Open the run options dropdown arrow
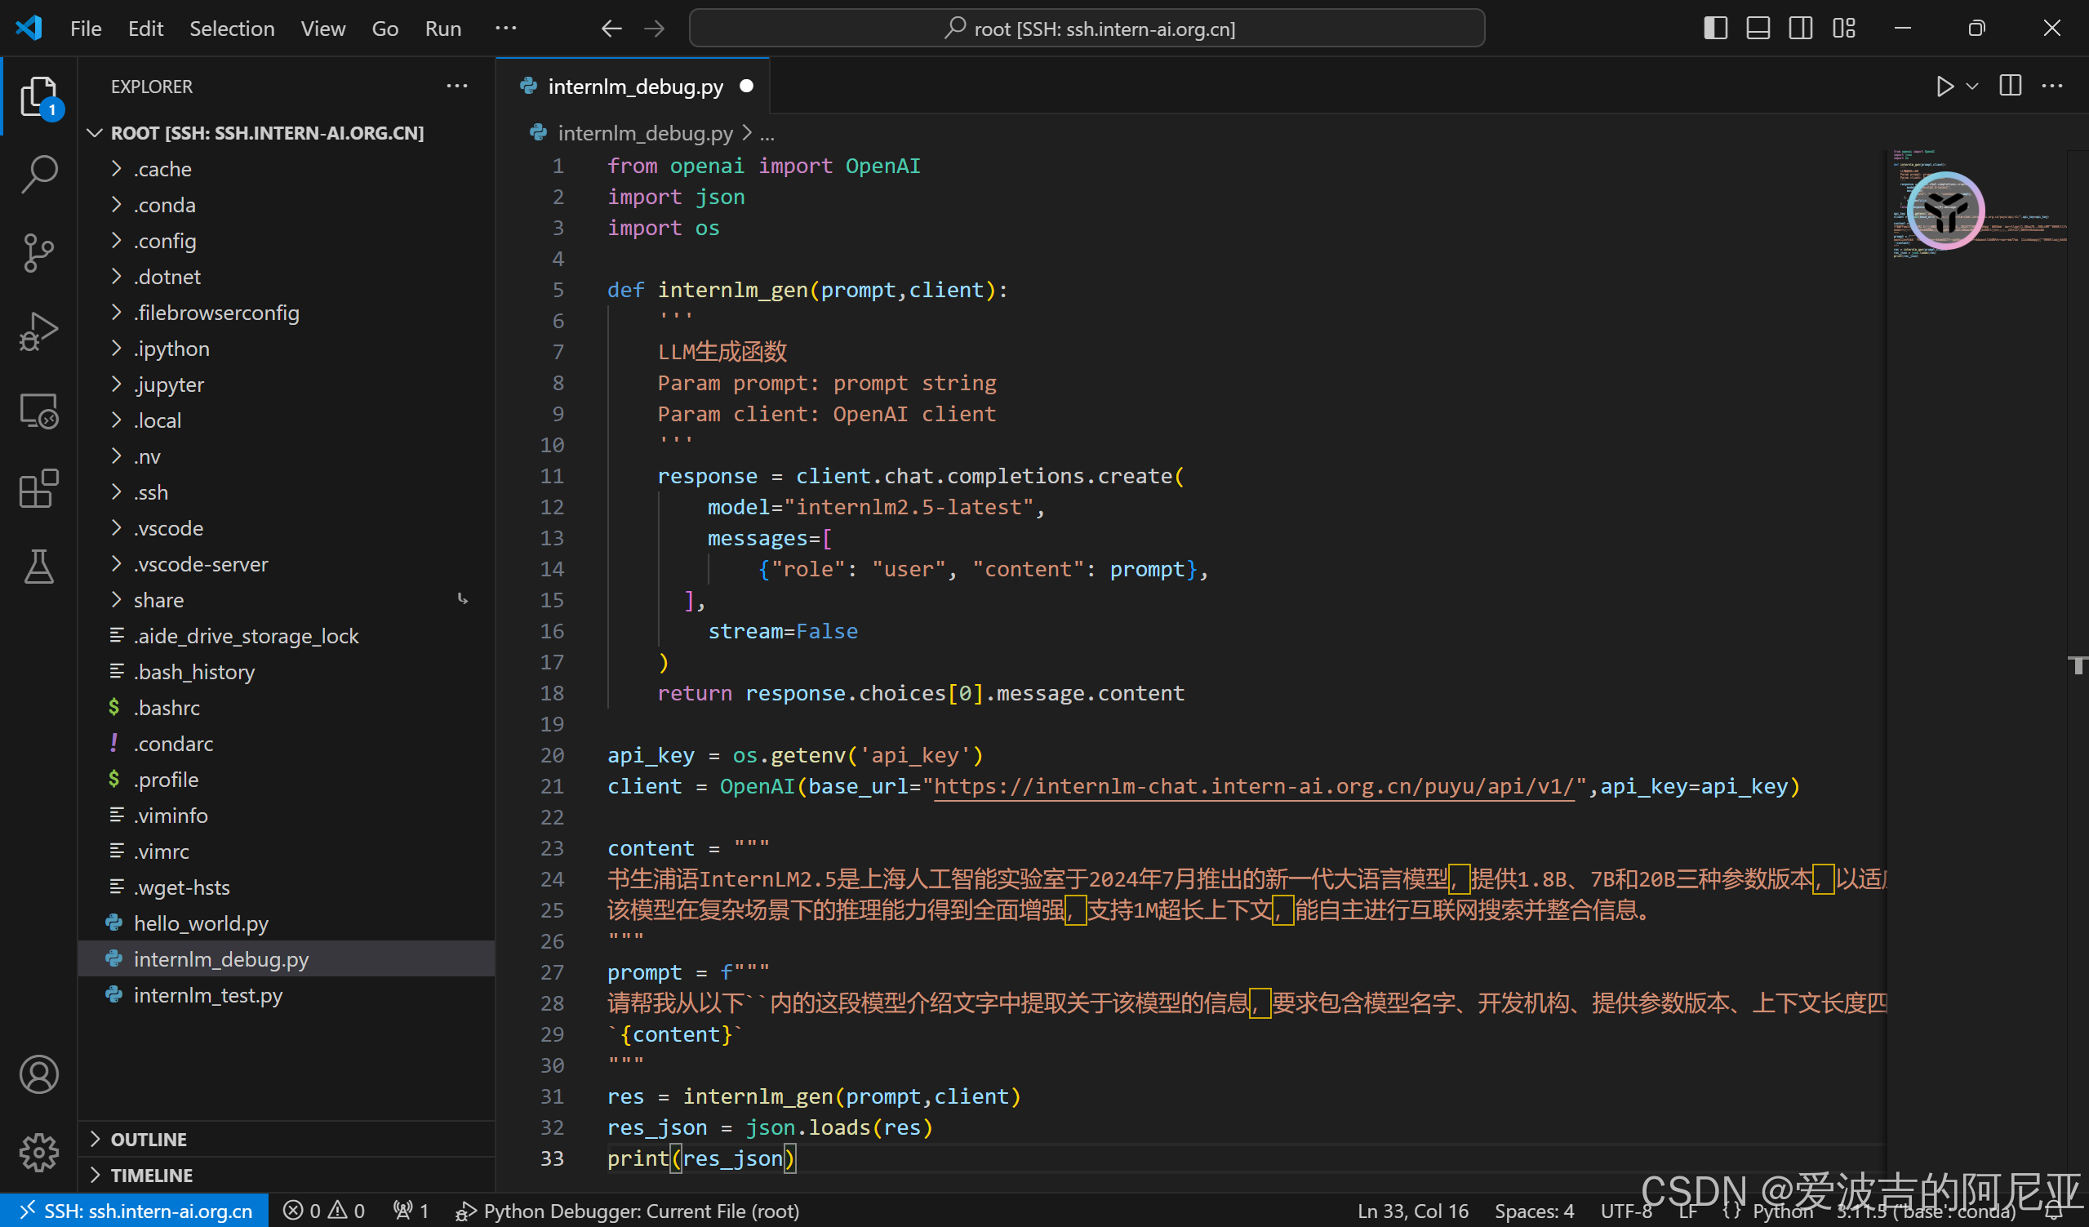Screen dimensions: 2089x1227 [1973, 87]
